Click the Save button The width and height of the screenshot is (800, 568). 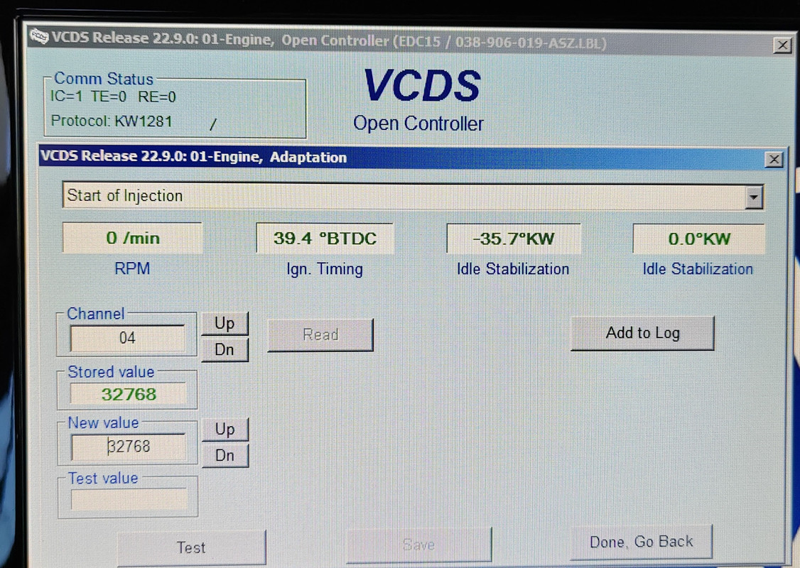[419, 545]
